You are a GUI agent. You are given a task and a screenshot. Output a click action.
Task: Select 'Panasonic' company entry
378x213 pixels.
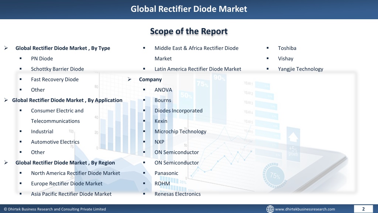(x=166, y=173)
